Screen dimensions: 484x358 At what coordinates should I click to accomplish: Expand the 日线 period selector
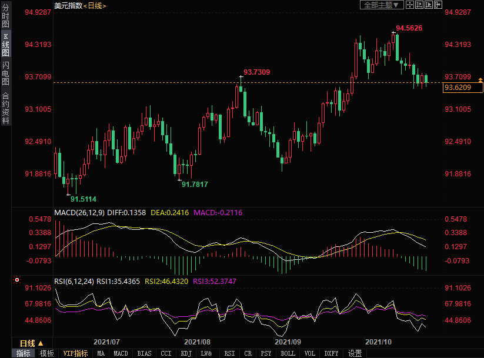[31, 343]
